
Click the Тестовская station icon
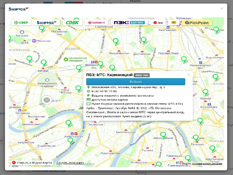[20, 111]
